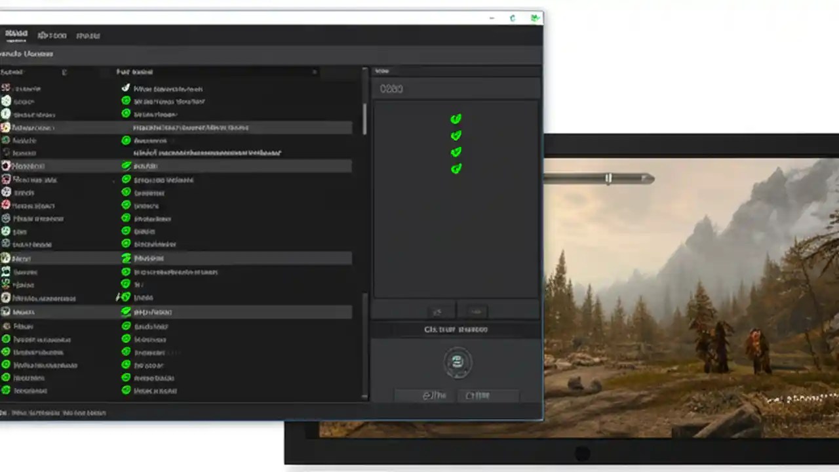Image resolution: width=839 pixels, height=472 pixels.
Task: Click the topmost green checkmark in the plugins panel
Action: 456,119
